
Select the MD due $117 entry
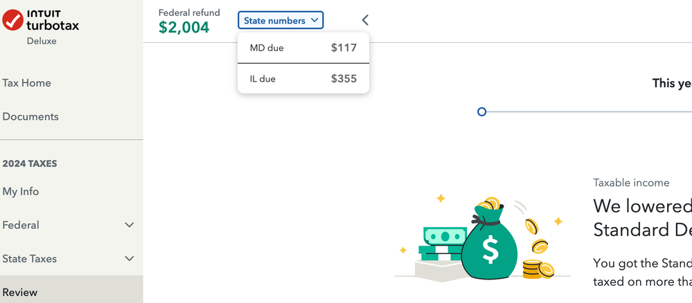[303, 48]
